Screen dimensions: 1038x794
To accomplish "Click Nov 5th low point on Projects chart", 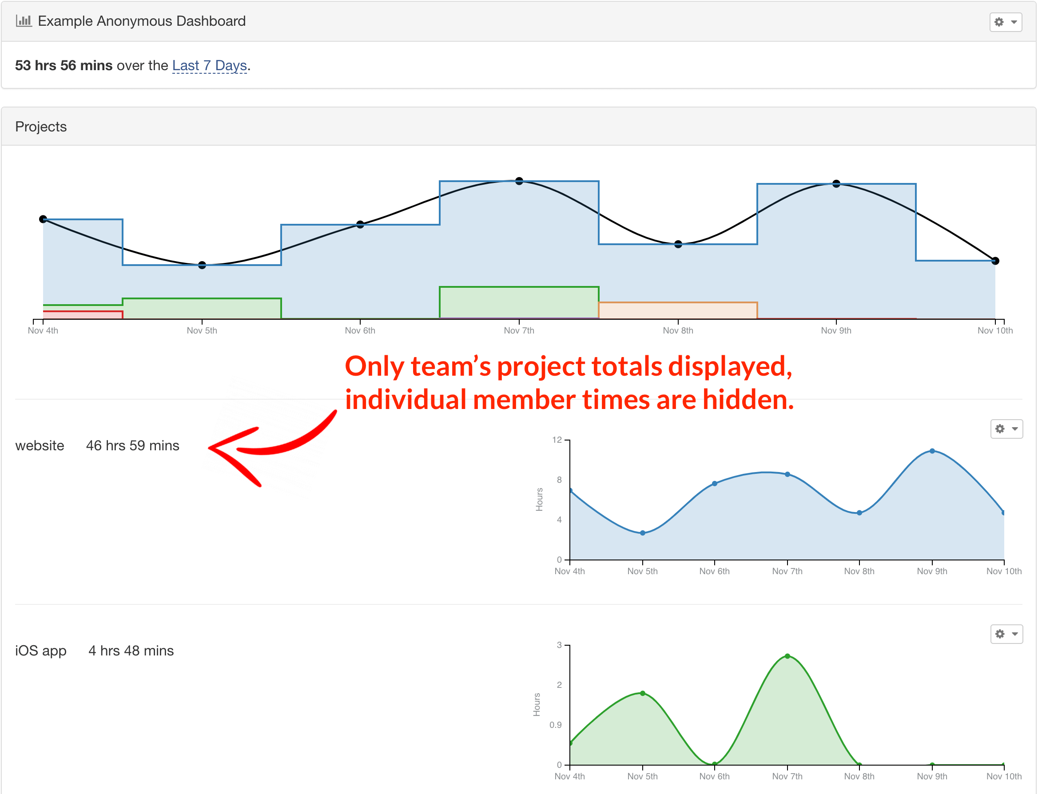I will (x=202, y=265).
